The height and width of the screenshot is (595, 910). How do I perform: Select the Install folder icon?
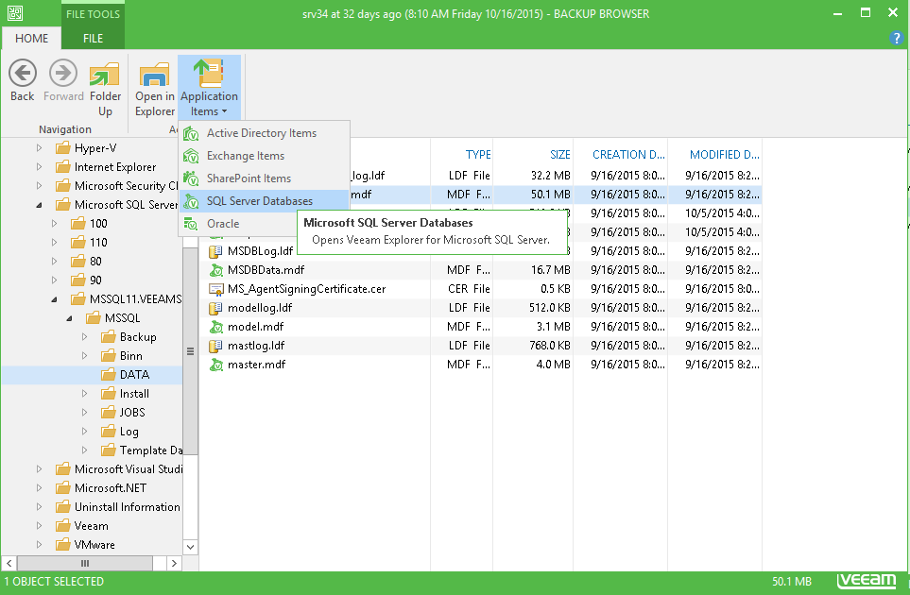[108, 393]
